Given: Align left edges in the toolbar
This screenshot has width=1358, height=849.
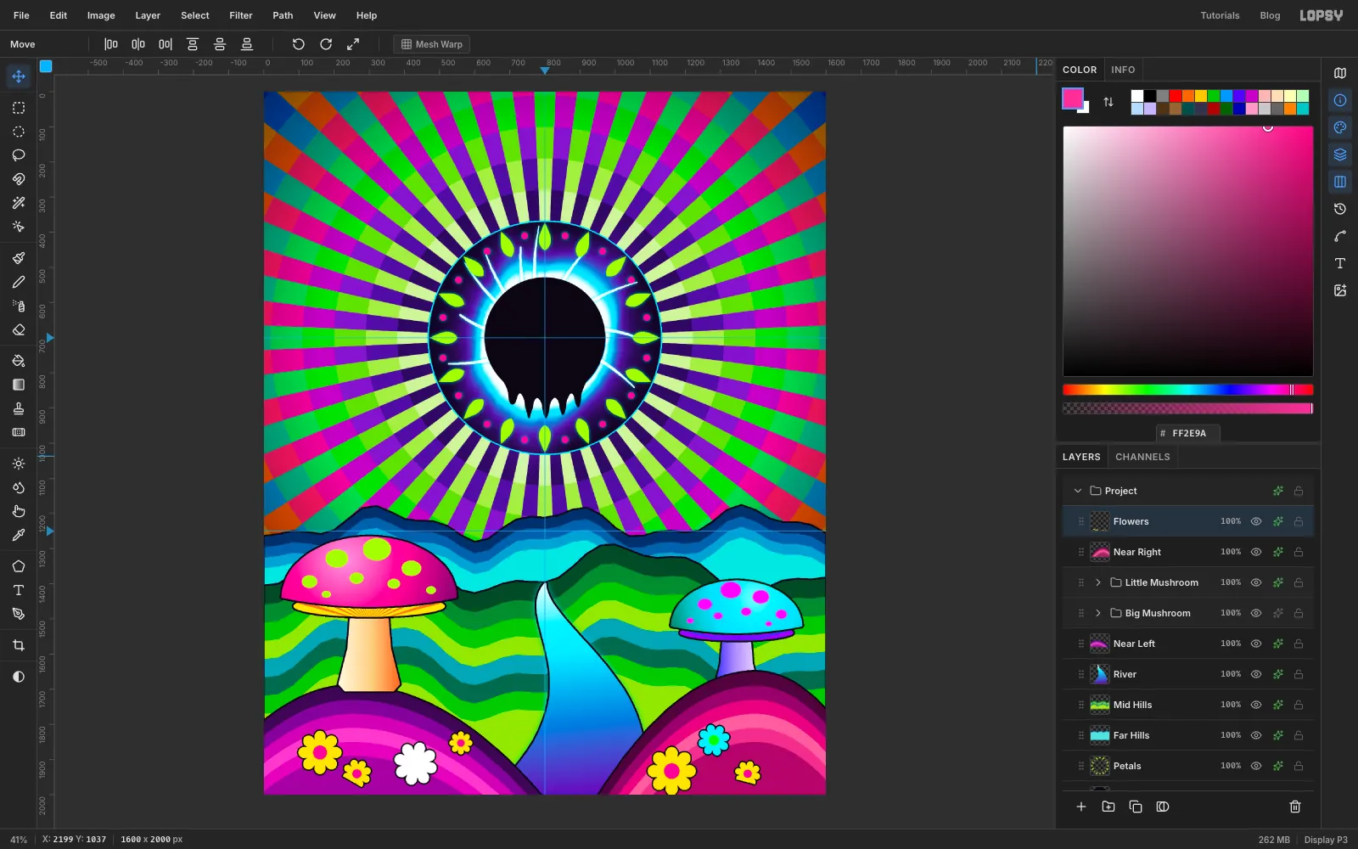Looking at the screenshot, I should coord(111,44).
